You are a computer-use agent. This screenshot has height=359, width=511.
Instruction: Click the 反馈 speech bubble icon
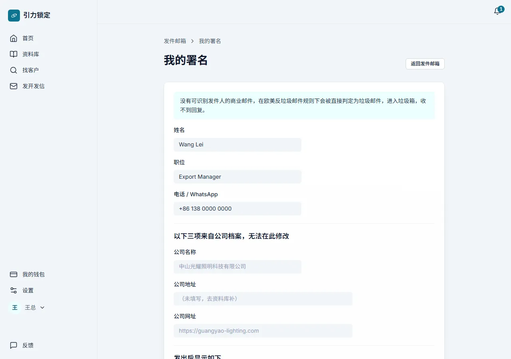pos(14,345)
